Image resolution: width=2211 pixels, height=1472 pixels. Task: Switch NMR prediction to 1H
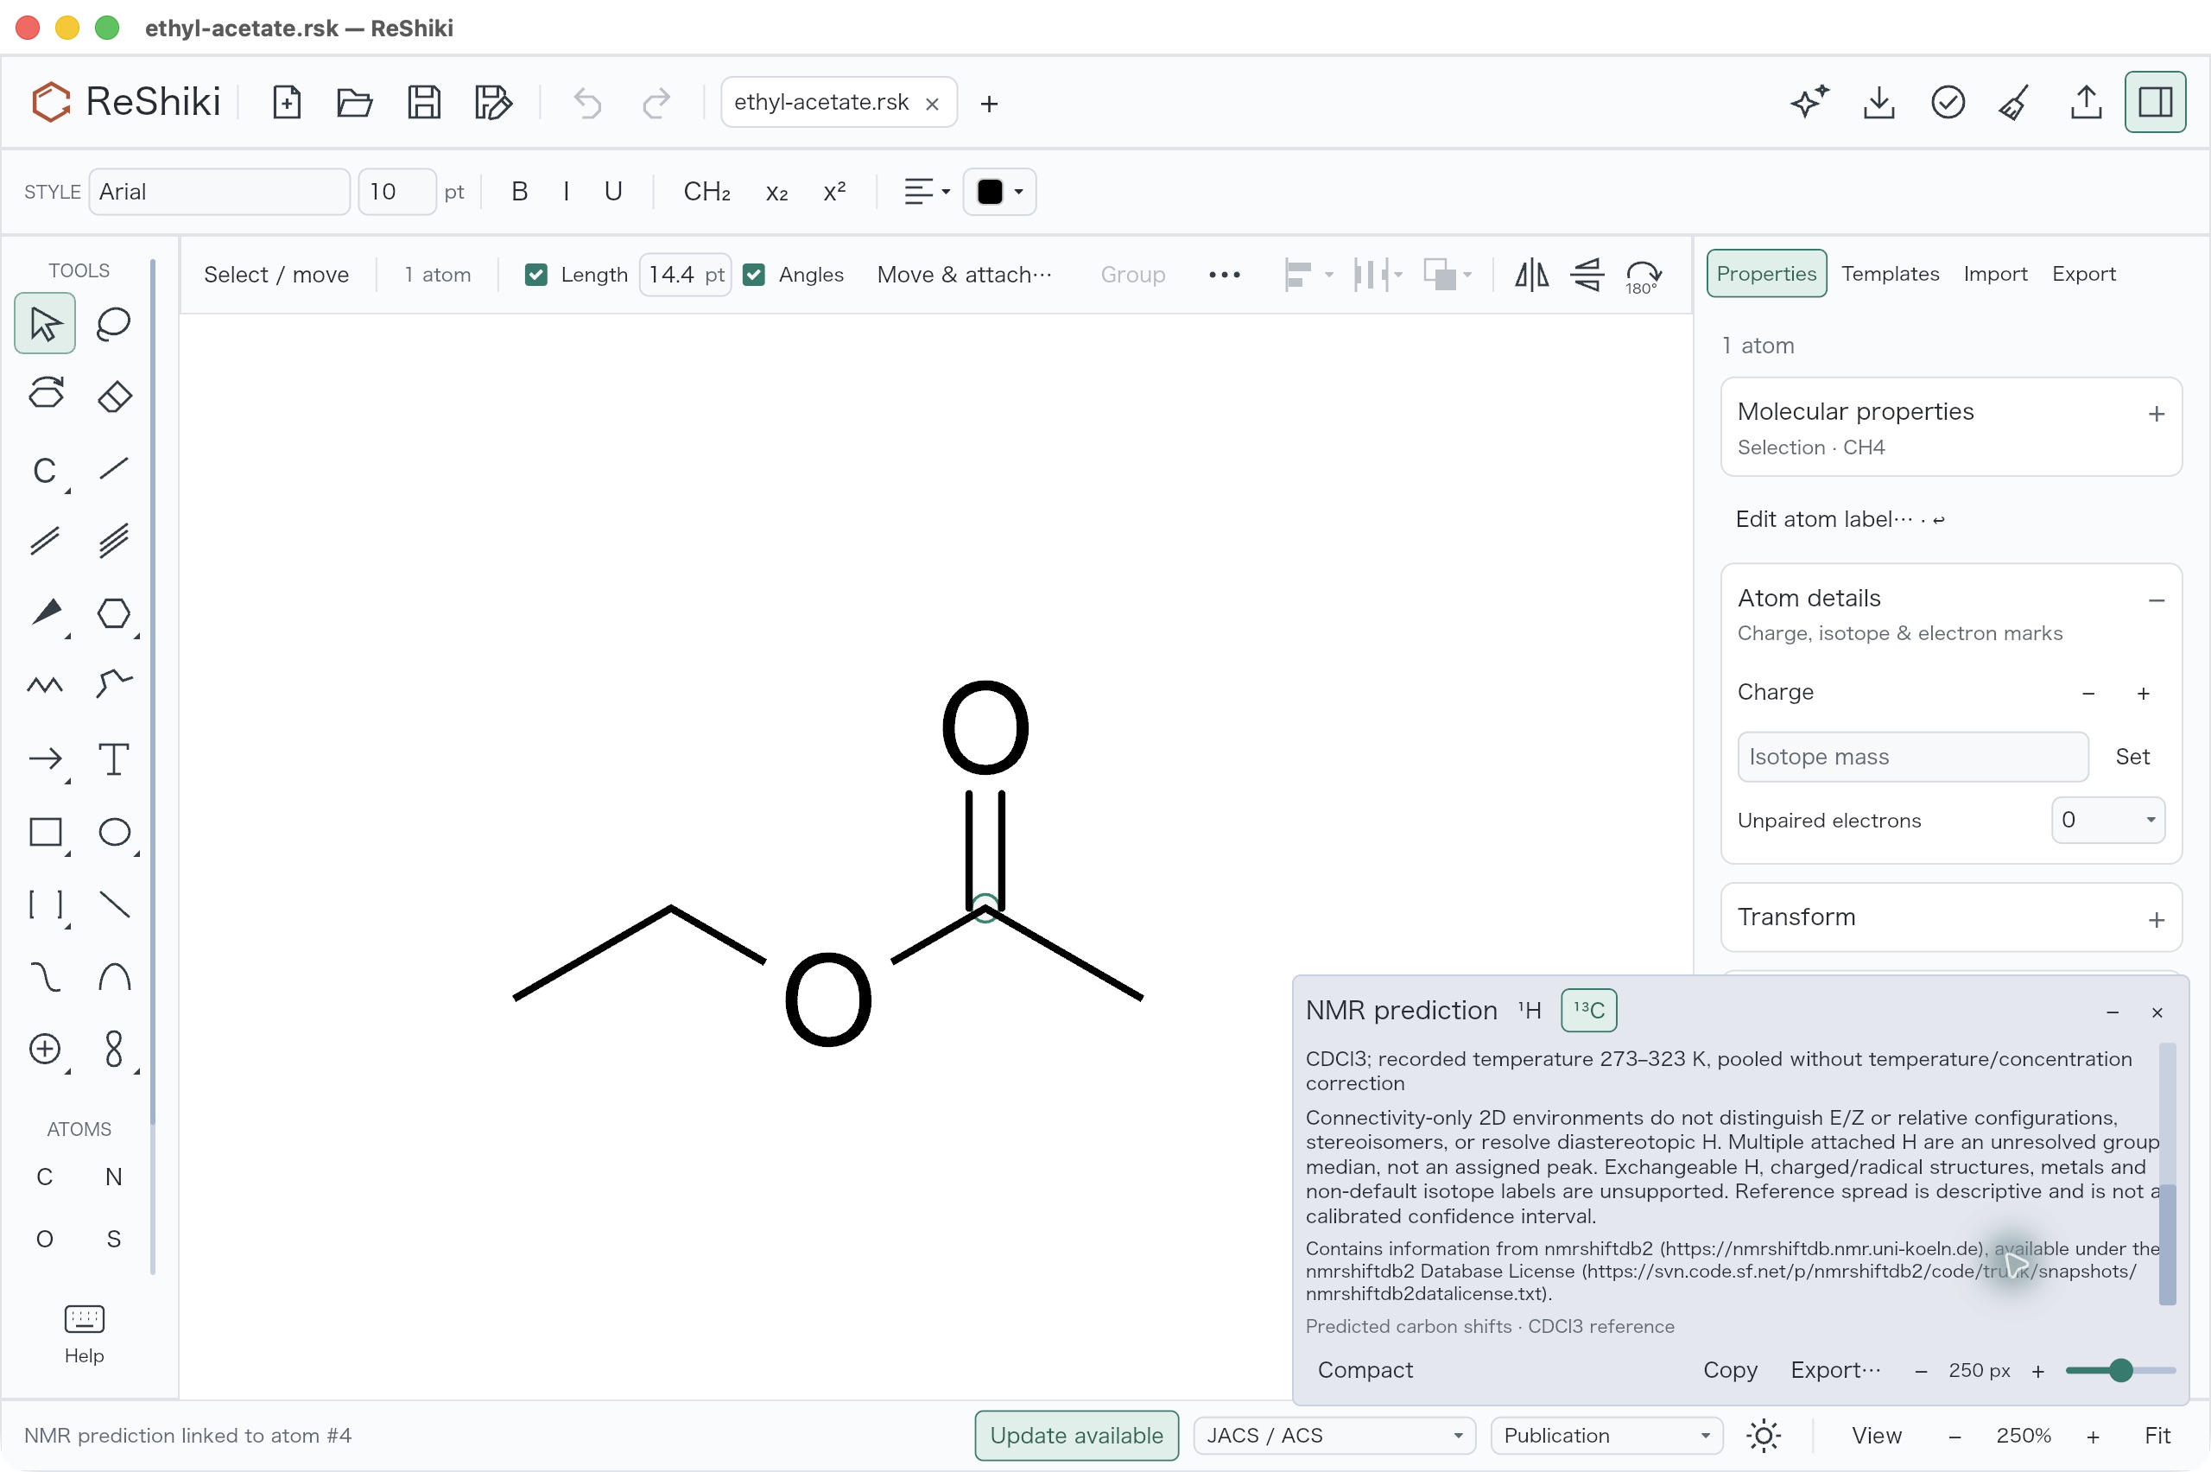1530,1010
